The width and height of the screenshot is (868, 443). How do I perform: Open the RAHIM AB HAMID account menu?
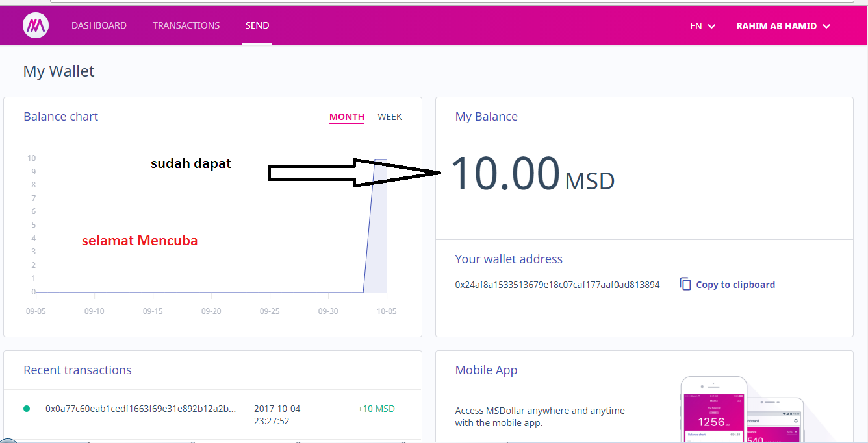(x=782, y=26)
